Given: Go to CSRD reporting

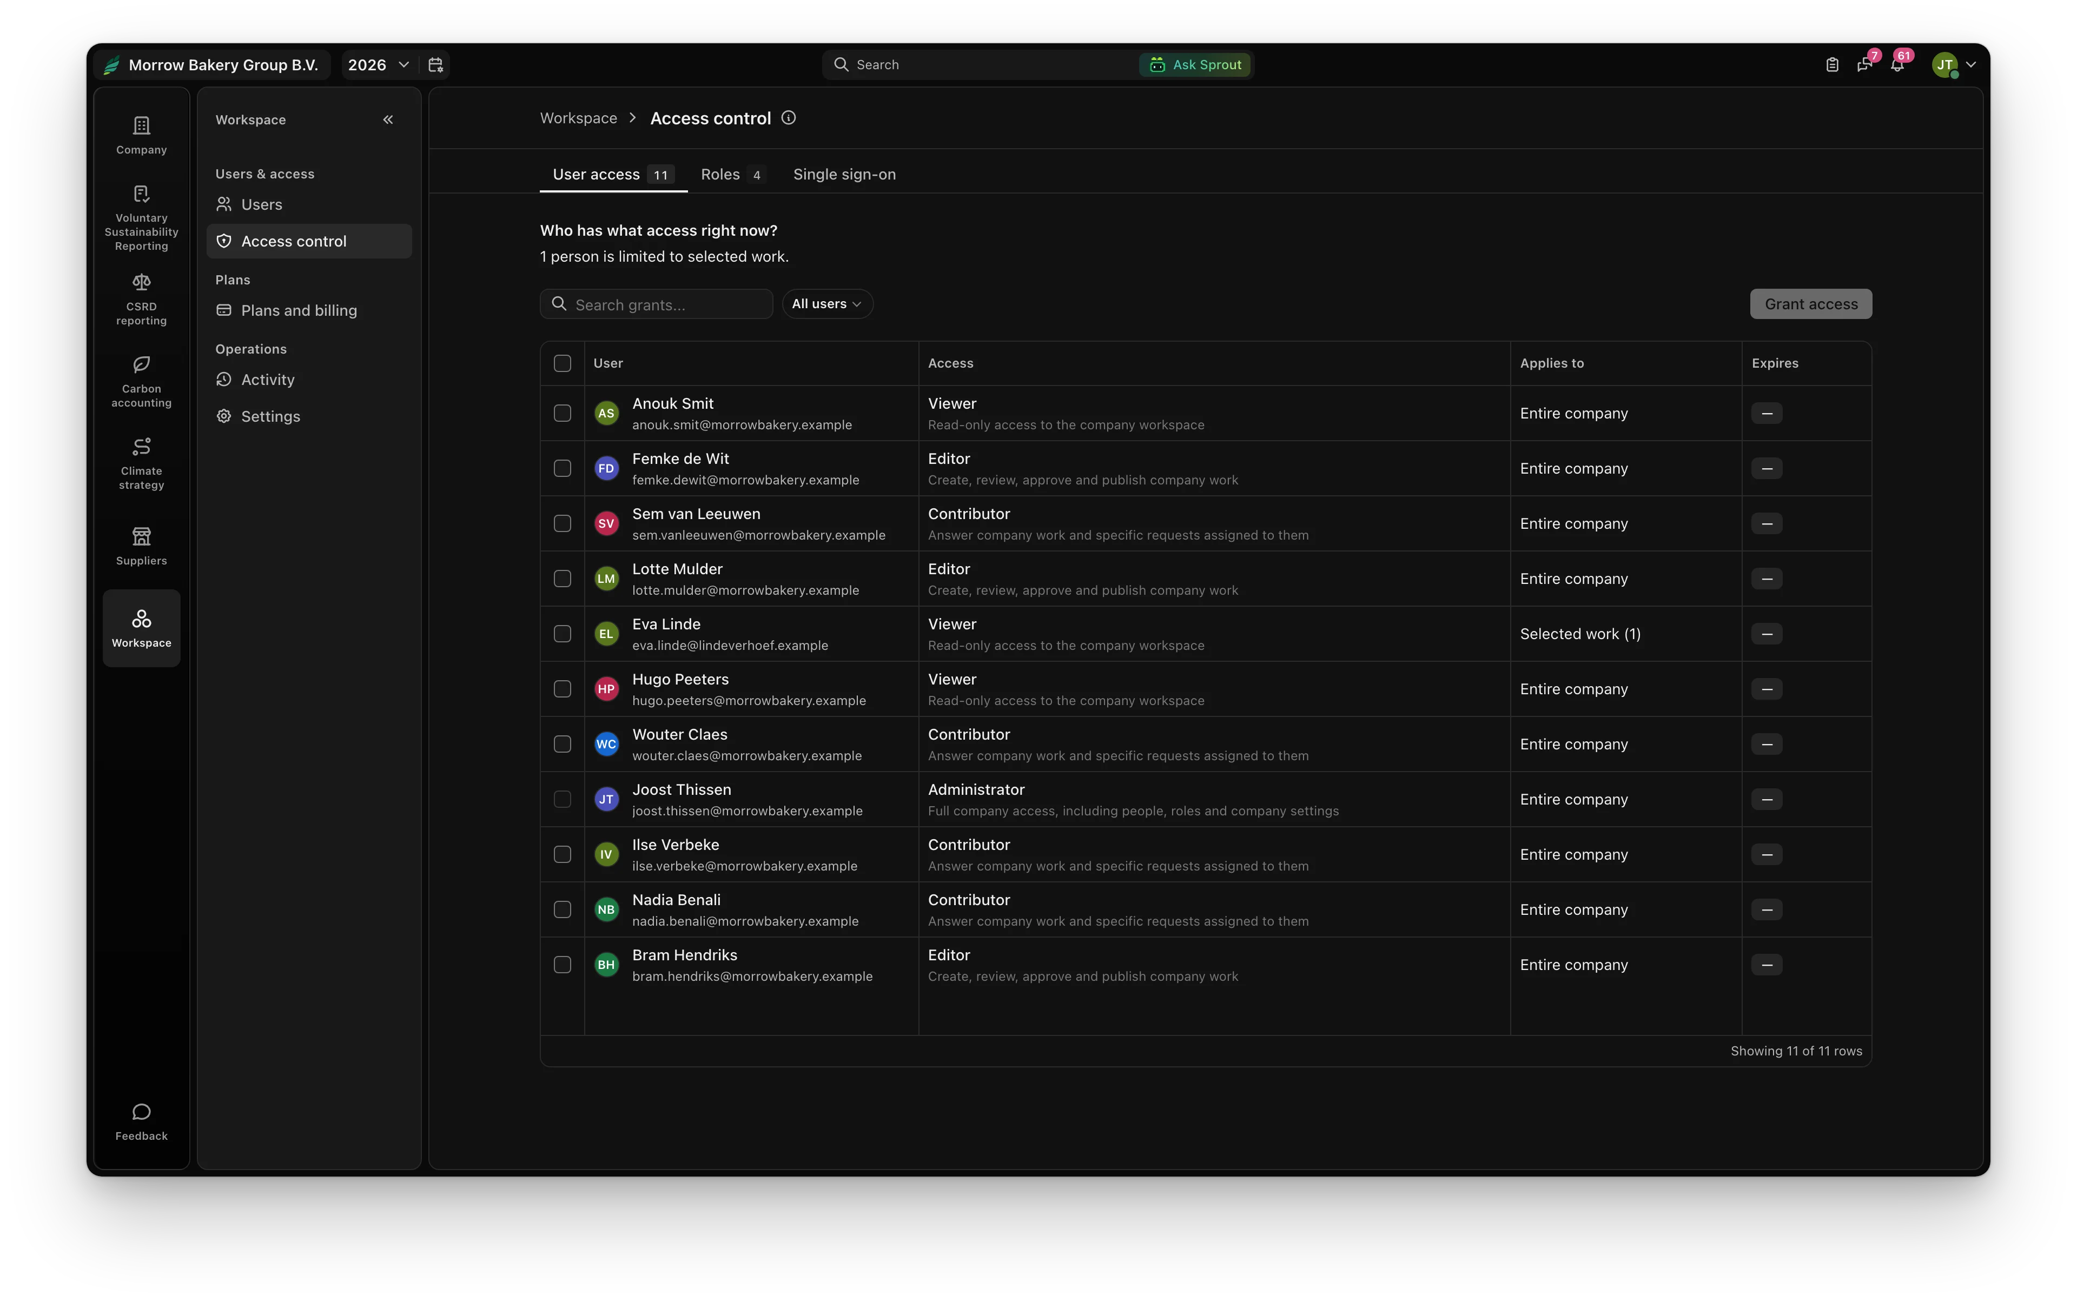Looking at the screenshot, I should point(141,300).
